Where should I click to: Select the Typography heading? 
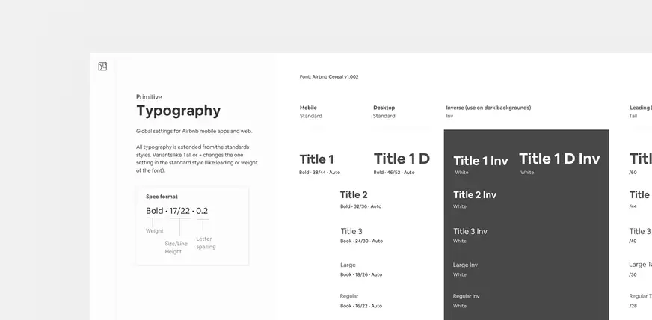179,111
